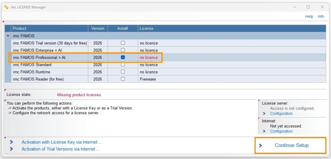Click 'Access is not configured.' text

coord(292,108)
